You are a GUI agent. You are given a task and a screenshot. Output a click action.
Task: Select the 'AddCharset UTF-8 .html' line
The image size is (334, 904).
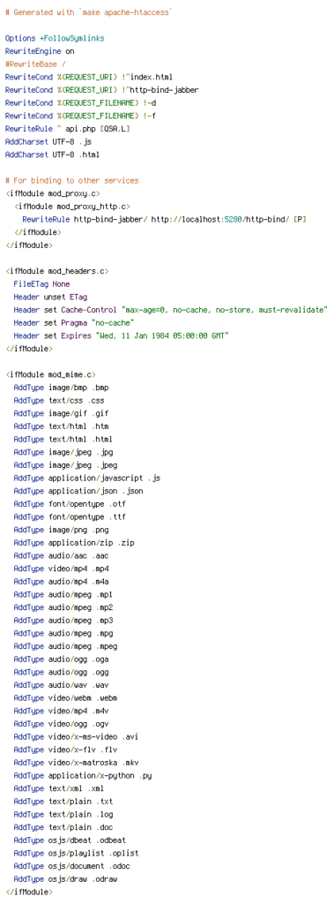point(52,154)
